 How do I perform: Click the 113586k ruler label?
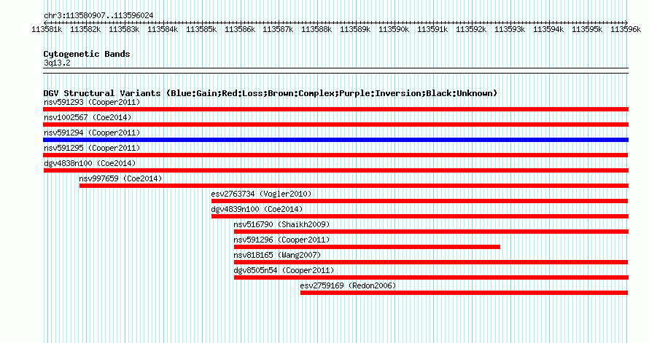(240, 29)
